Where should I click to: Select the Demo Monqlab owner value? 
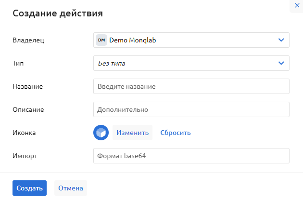[x=133, y=40]
